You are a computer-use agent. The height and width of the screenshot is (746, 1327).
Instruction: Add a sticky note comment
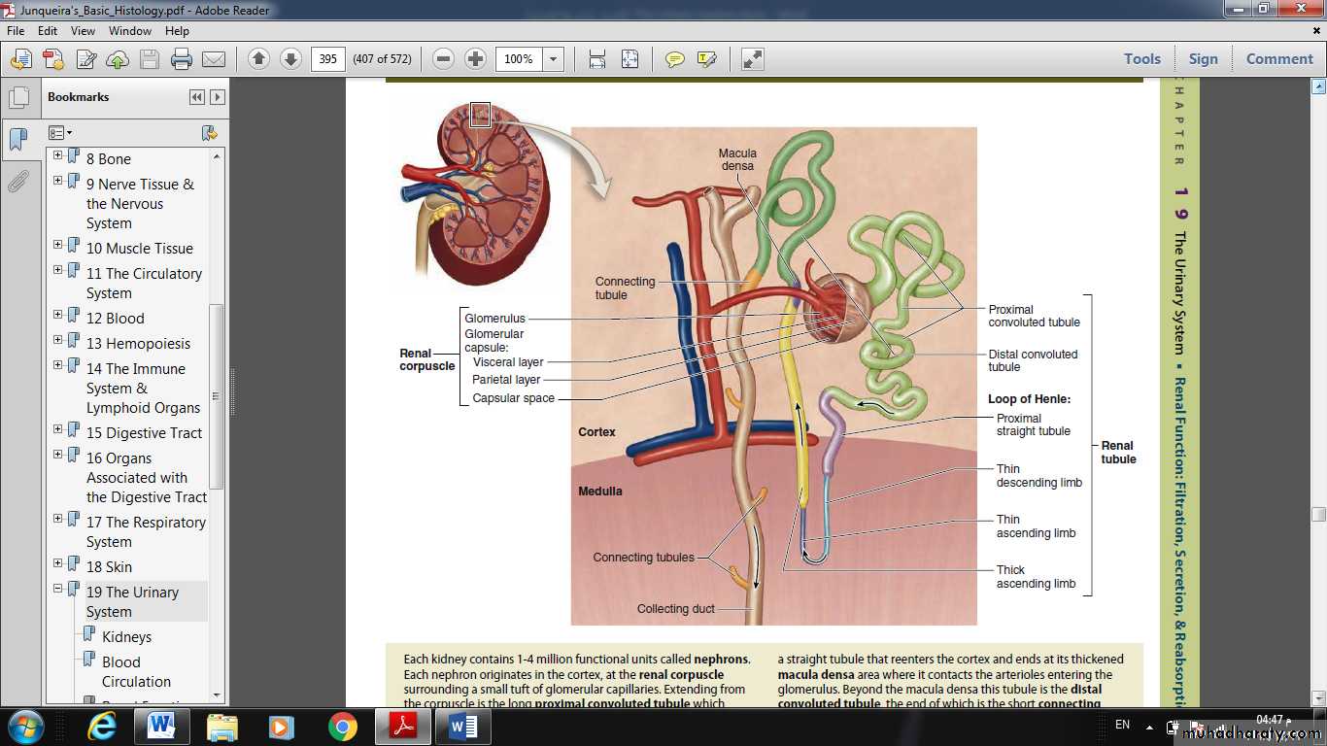(674, 59)
